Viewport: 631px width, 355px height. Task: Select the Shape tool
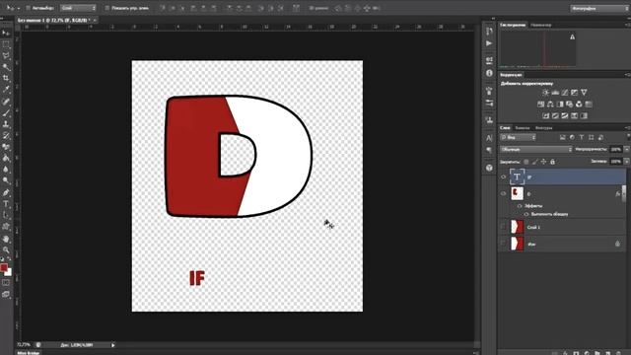coord(6,227)
